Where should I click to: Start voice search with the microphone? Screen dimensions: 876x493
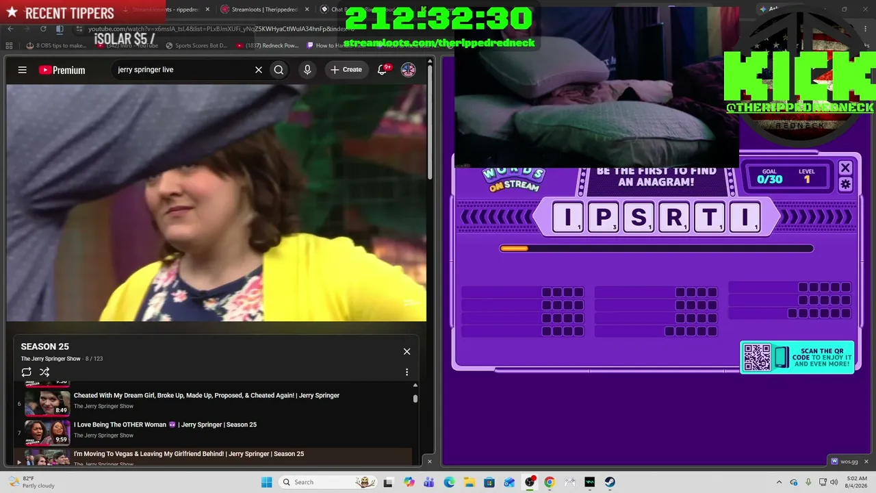coord(307,70)
